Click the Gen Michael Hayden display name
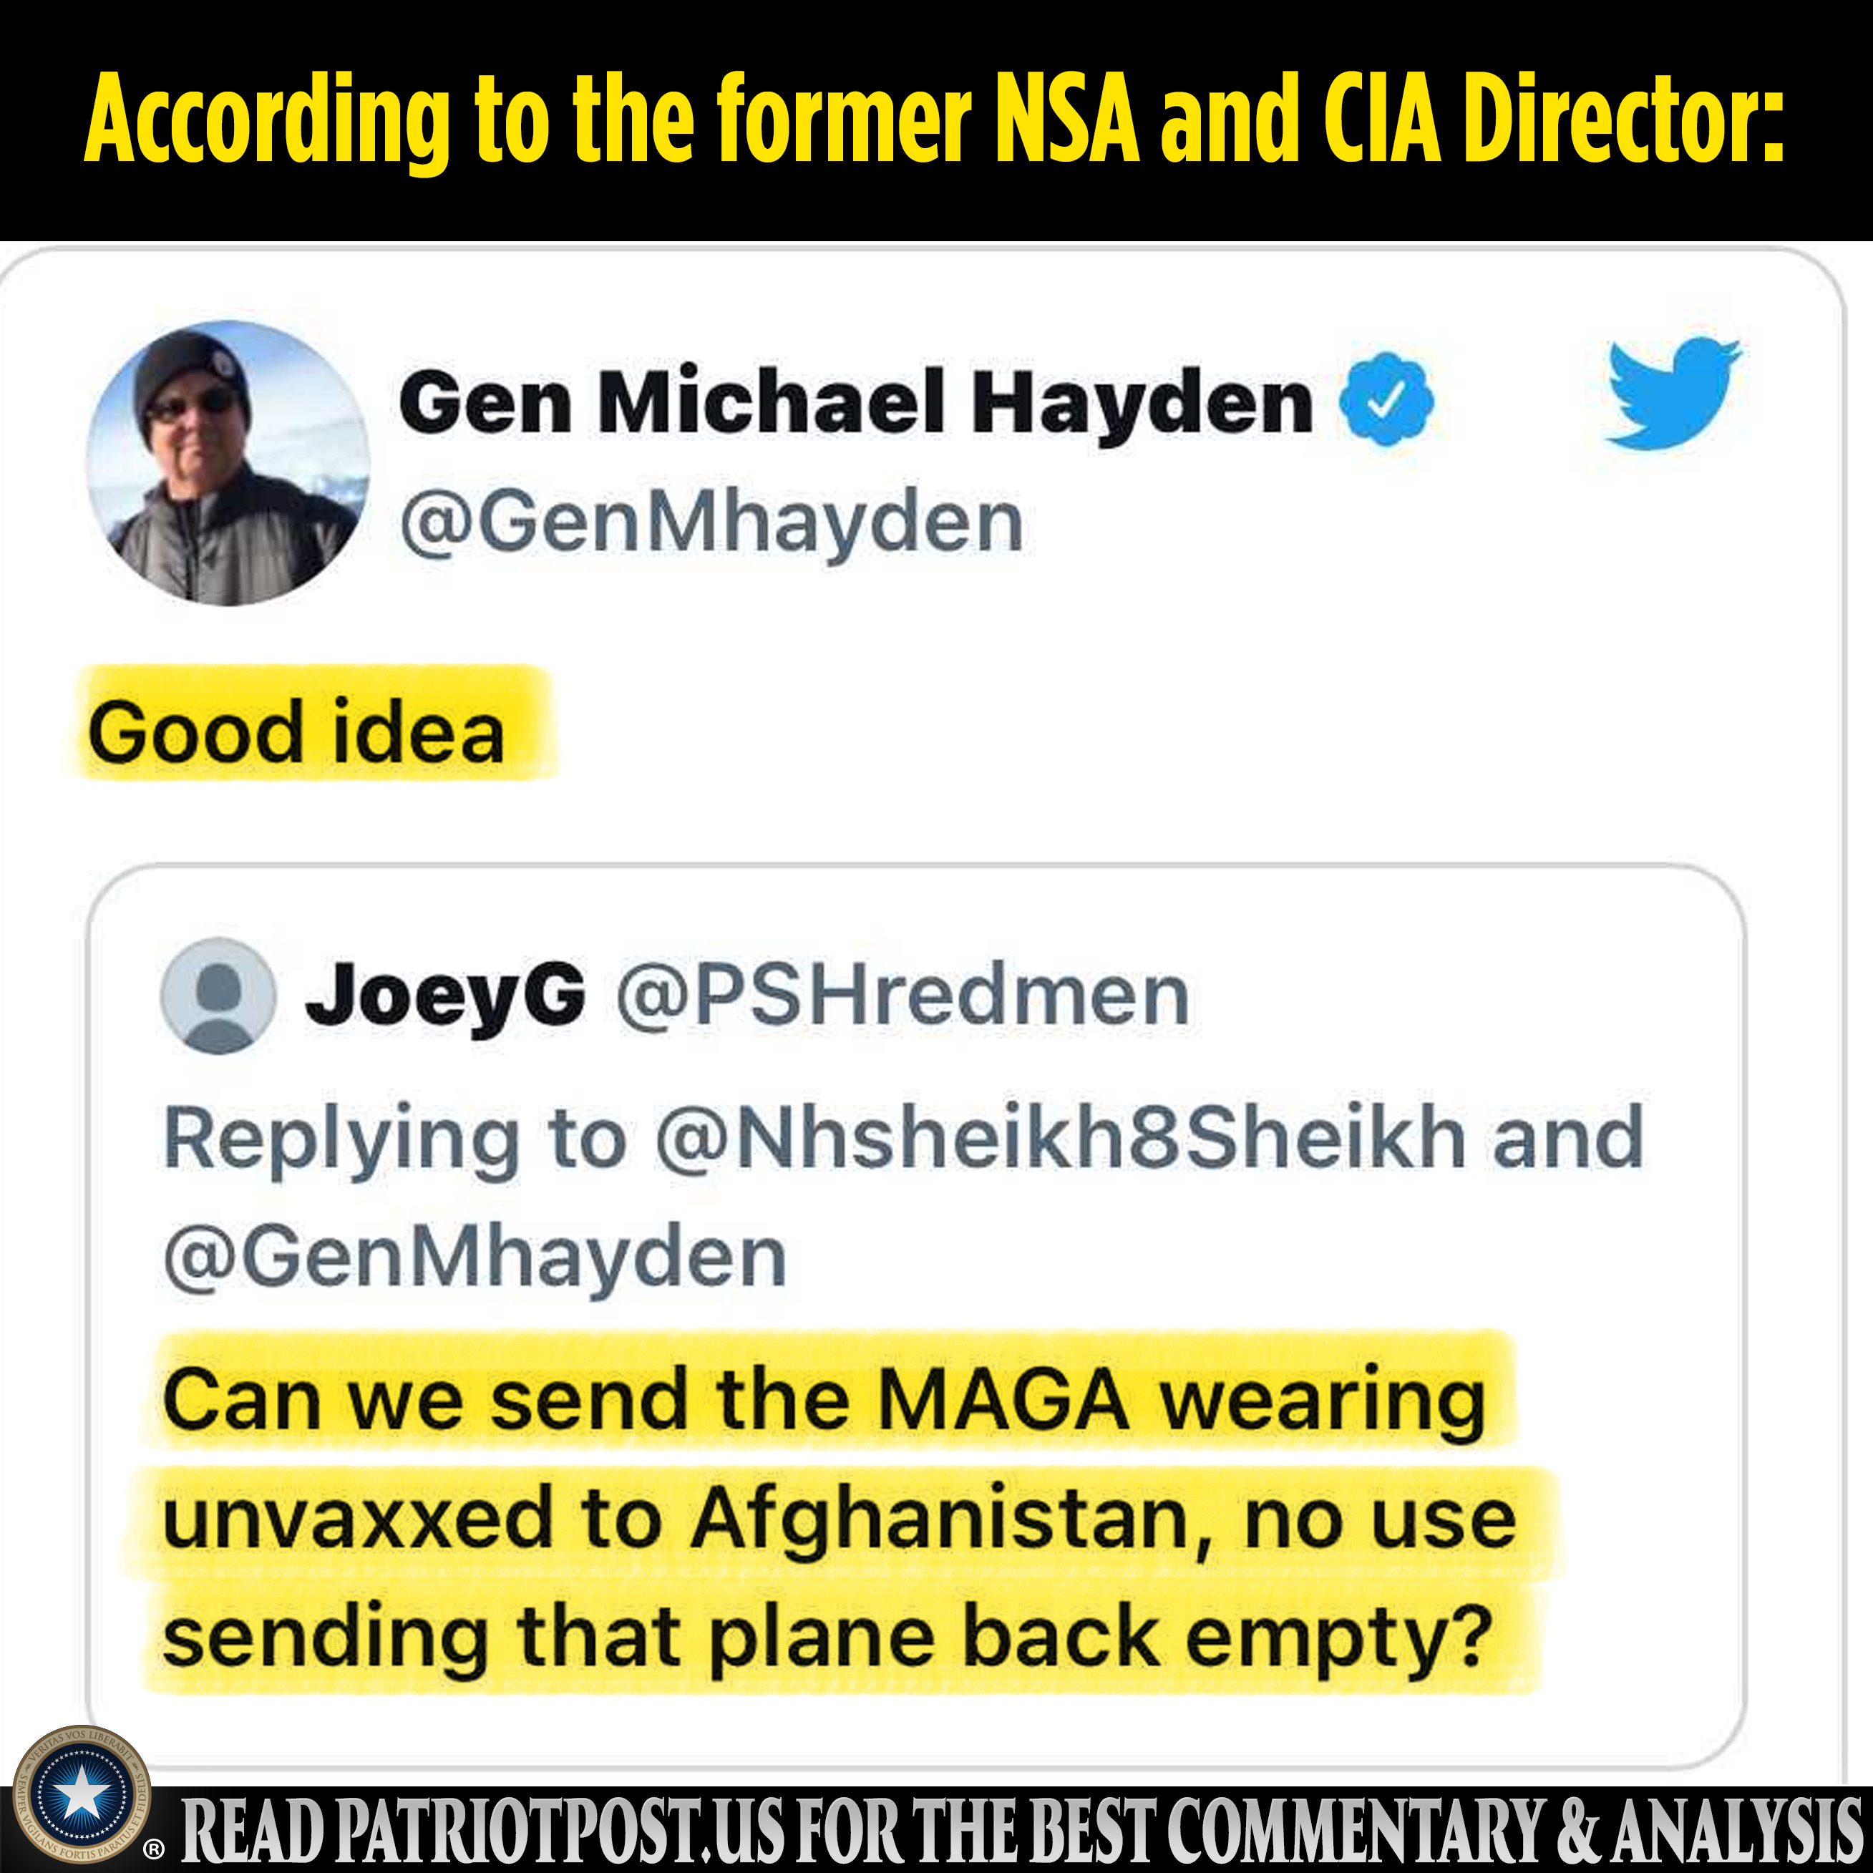The height and width of the screenshot is (1873, 1873). tap(856, 402)
